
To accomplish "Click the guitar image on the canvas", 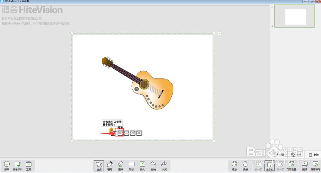I will [138, 83].
